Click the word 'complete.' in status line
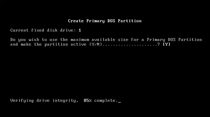Image resolution: width=210 pixels, height=117 pixels. (x=106, y=101)
